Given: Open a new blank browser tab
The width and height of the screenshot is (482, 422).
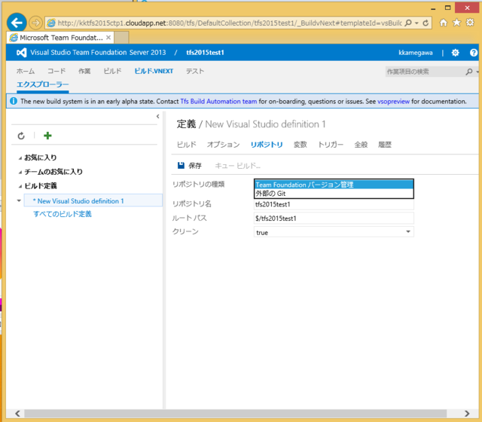Looking at the screenshot, I should point(121,38).
